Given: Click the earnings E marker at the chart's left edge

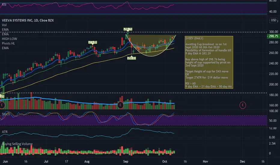Looking at the screenshot, I should click(2, 105).
